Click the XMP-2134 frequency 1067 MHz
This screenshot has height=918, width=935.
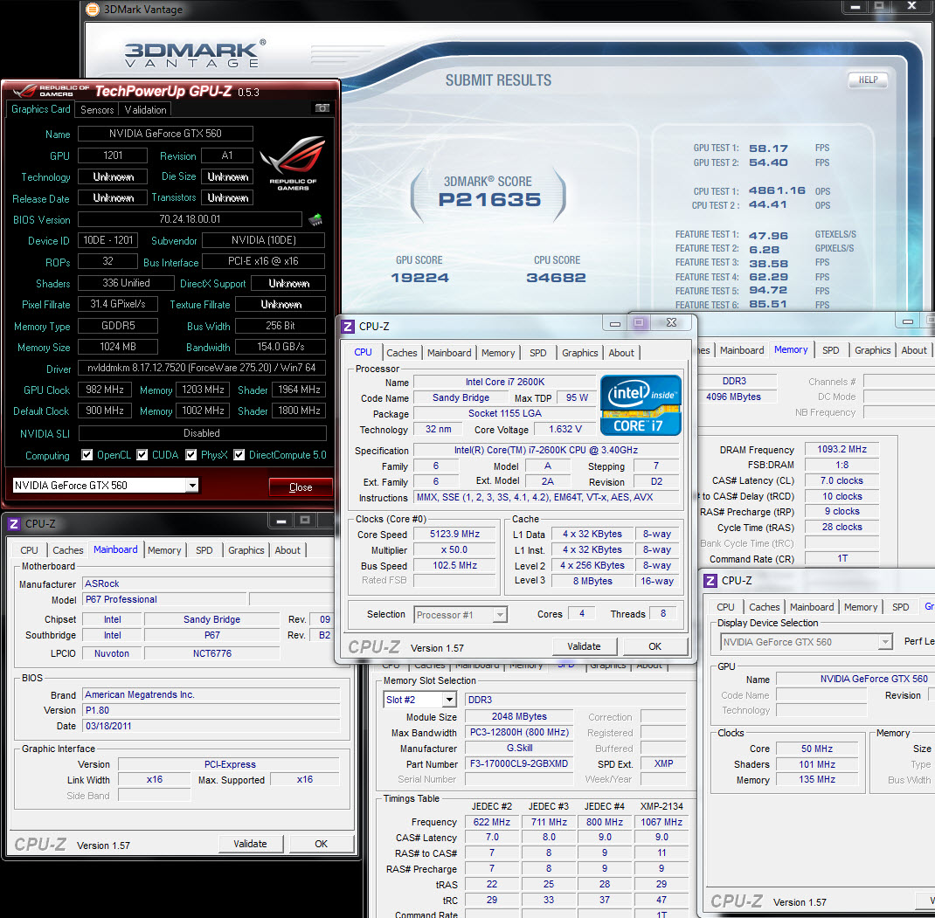click(661, 822)
